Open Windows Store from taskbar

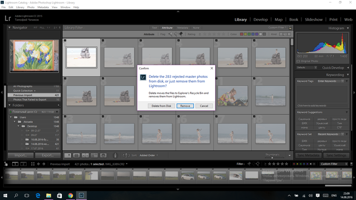tap(59, 195)
